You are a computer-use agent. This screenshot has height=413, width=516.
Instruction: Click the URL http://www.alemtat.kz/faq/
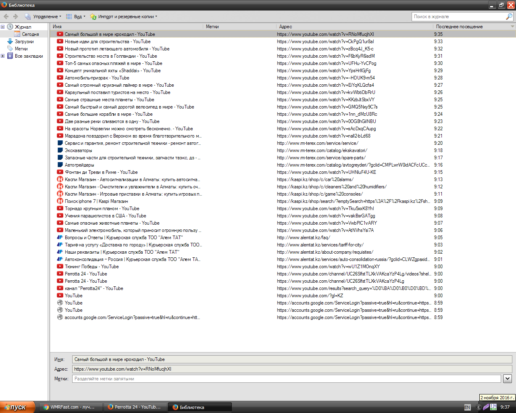coord(303,238)
